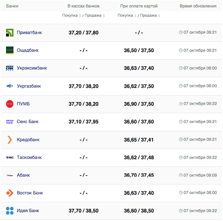Sort by Покупка in При оплате картой
This screenshot has height=221, width=223.
tap(128, 16)
